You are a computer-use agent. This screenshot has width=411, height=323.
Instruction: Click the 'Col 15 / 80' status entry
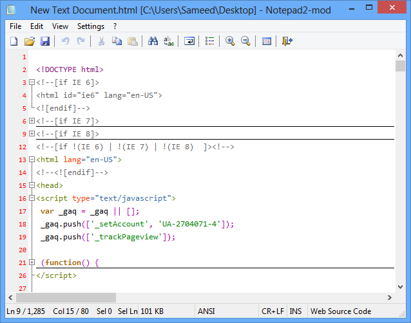[x=71, y=311]
